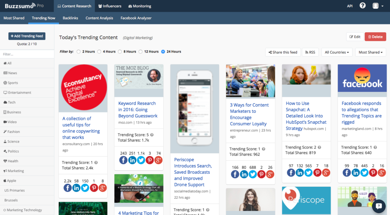390x215 pixels.
Task: Click Trending Score help icon on Periscope card
Action: point(208,210)
